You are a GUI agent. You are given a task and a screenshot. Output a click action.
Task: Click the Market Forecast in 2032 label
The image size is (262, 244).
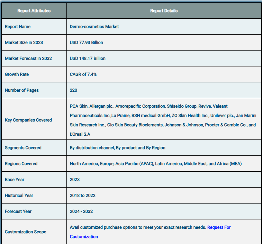click(x=28, y=58)
